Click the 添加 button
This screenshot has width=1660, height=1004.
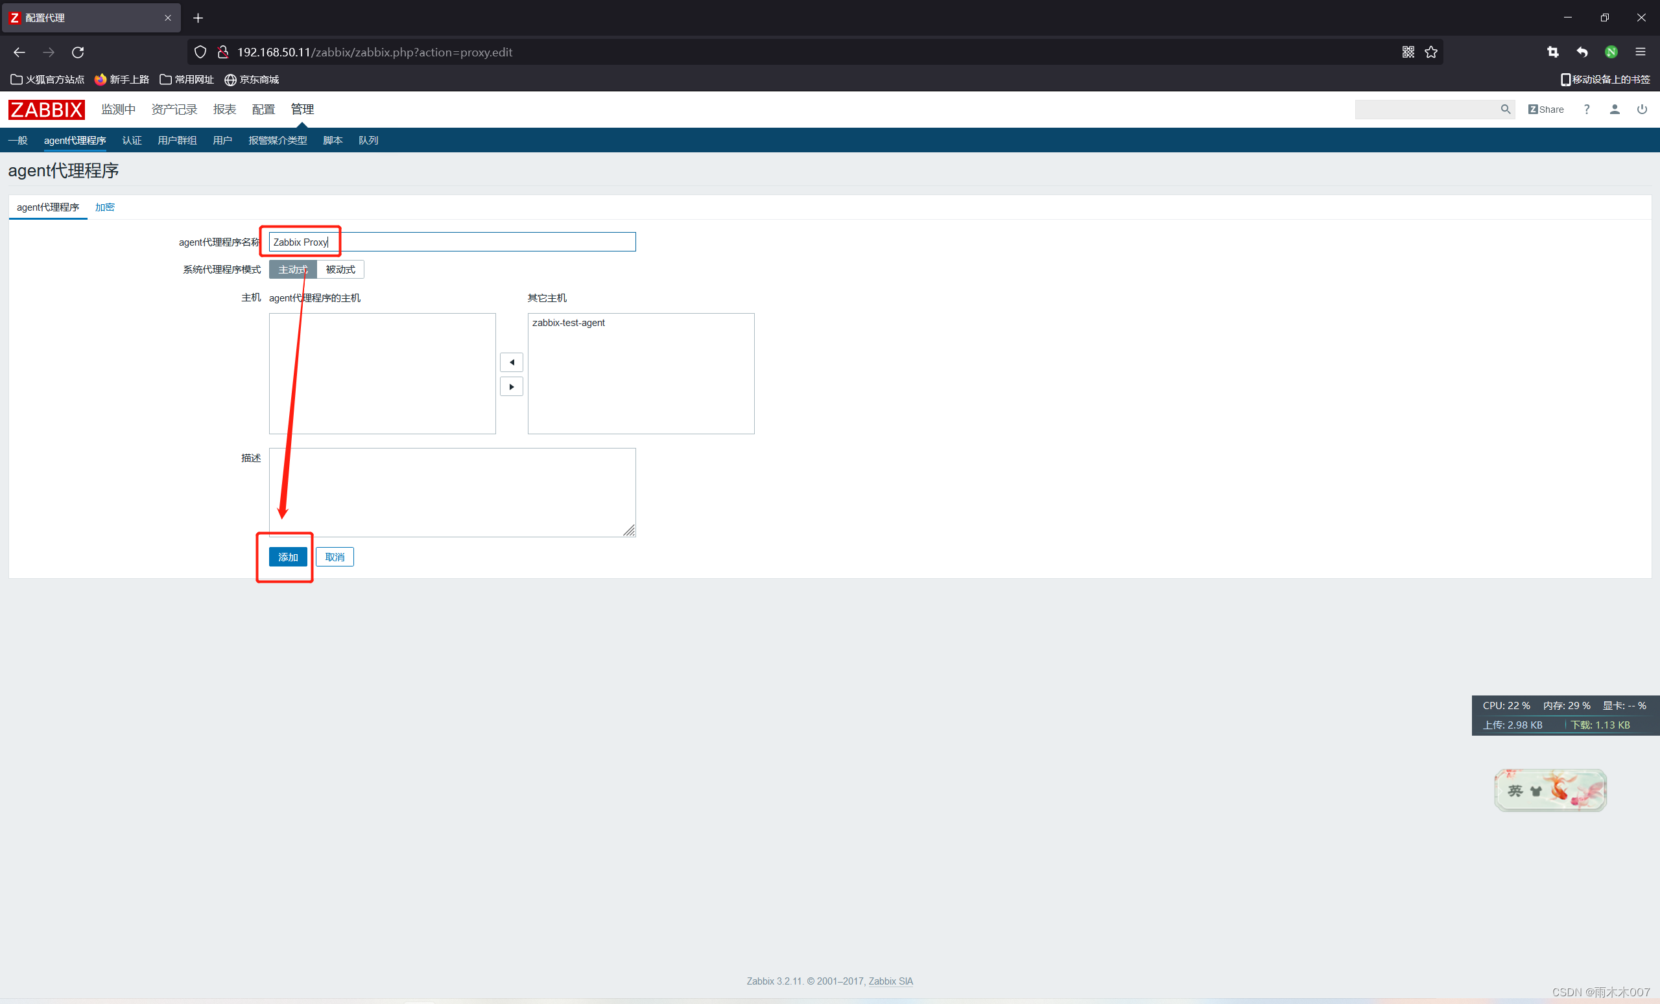[x=288, y=557]
